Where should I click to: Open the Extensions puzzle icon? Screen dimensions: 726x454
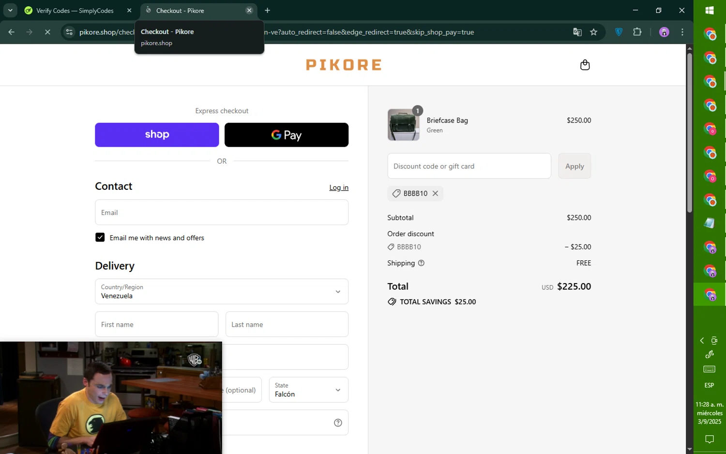tap(637, 32)
